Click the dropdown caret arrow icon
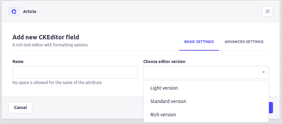This screenshot has width=282, height=124. tap(264, 72)
